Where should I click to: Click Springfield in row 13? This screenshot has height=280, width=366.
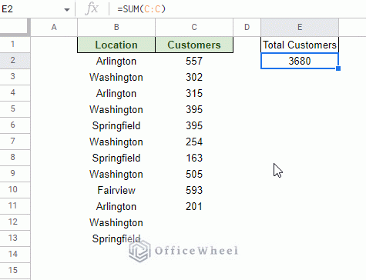[116, 238]
